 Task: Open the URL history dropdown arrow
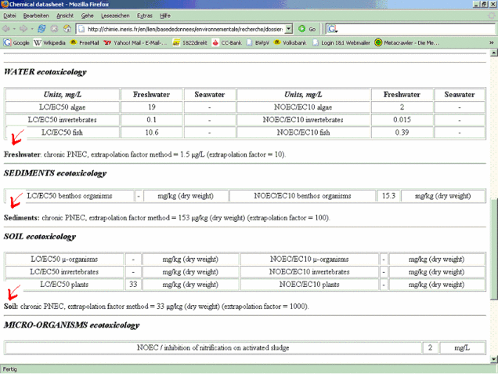click(x=288, y=29)
